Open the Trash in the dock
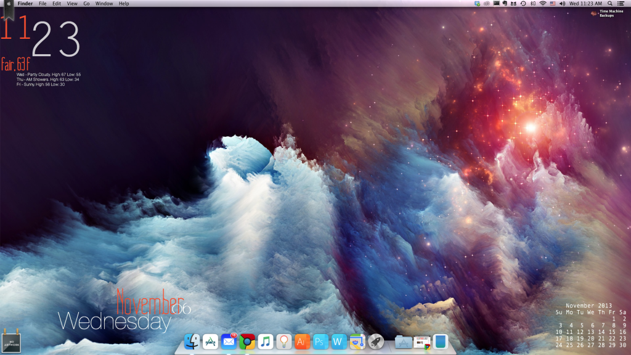The image size is (631, 355). pyautogui.click(x=441, y=341)
